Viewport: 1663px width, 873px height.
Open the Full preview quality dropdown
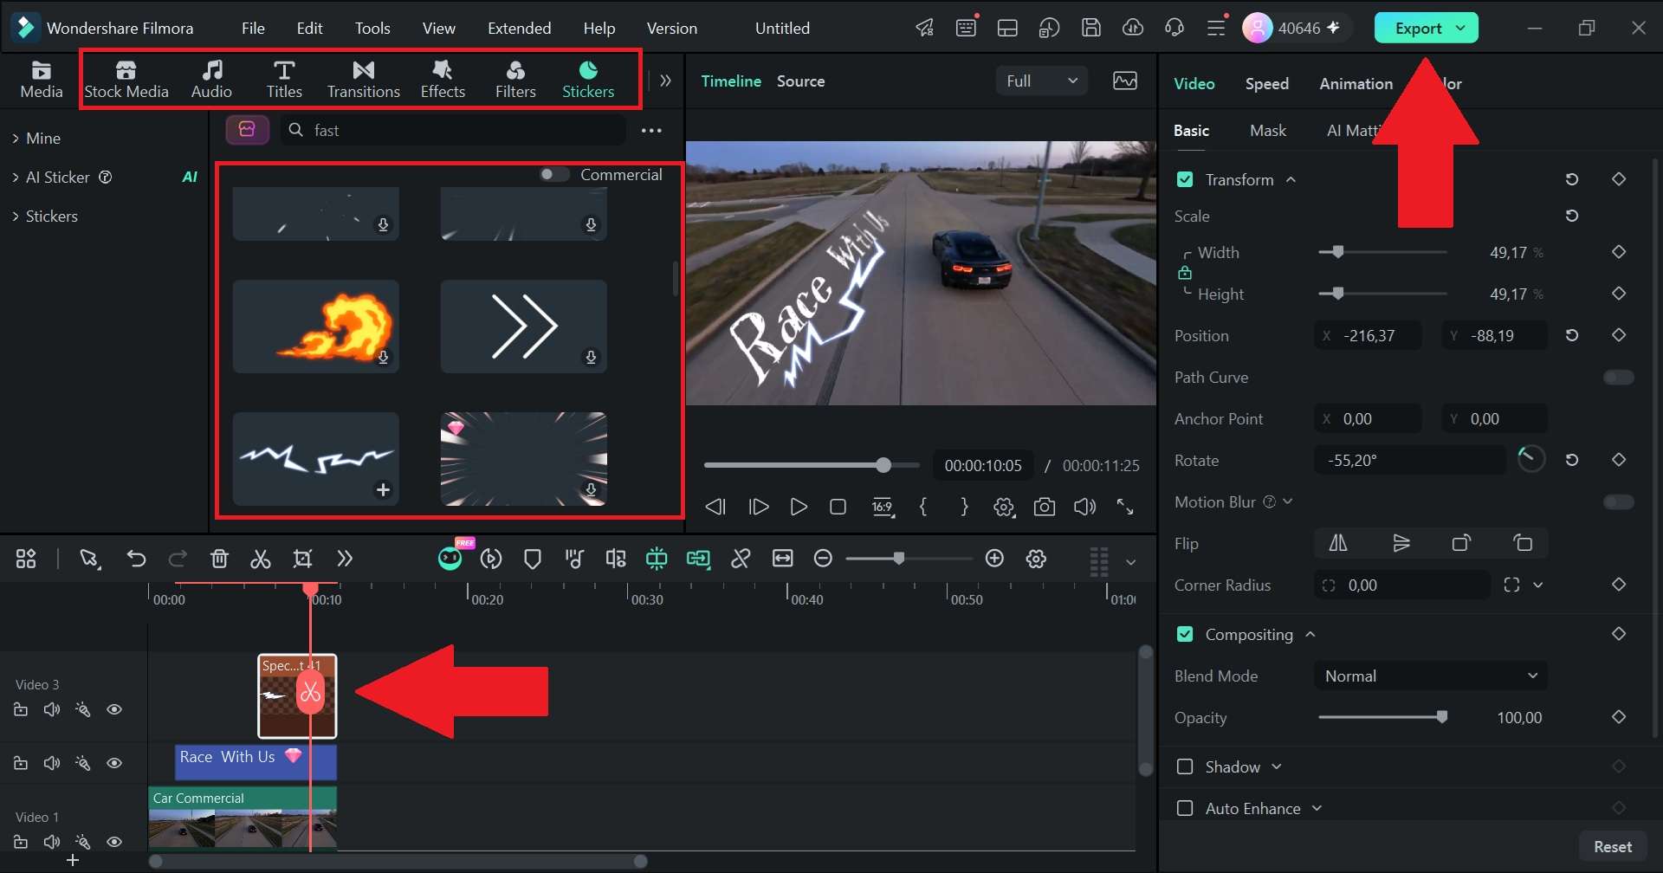click(x=1042, y=81)
